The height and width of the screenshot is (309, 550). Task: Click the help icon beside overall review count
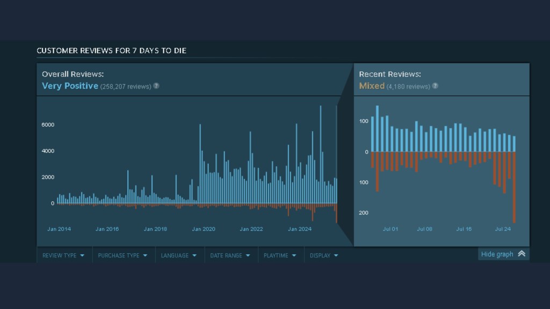pyautogui.click(x=156, y=86)
